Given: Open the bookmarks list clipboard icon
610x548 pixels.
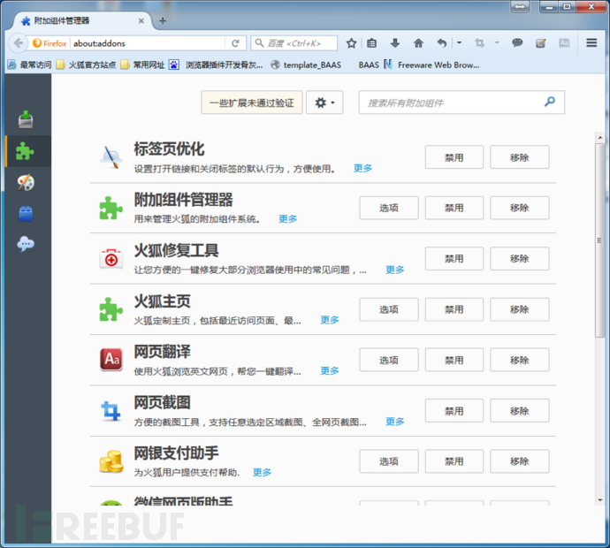Looking at the screenshot, I should (372, 42).
